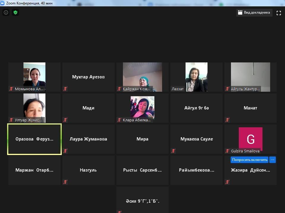Click muted mic icon on Қайржан tile
The height and width of the screenshot is (213, 285).
(119, 89)
